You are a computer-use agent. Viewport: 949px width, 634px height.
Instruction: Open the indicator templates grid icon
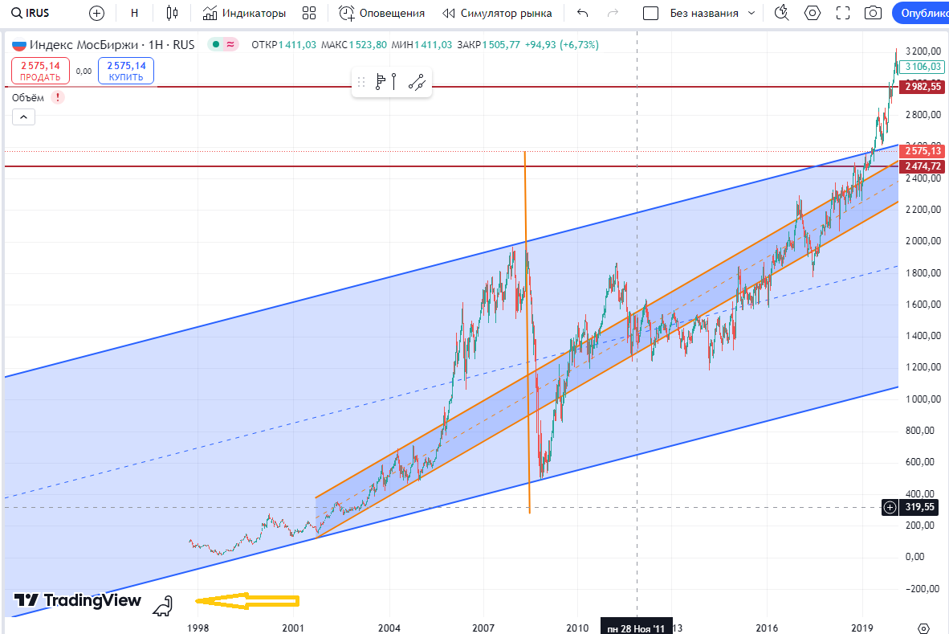(309, 13)
